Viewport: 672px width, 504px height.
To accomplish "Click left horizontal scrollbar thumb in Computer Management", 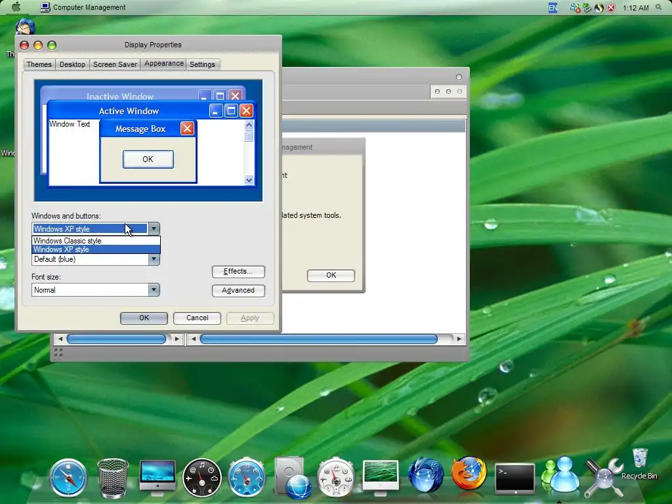I will coord(117,339).
